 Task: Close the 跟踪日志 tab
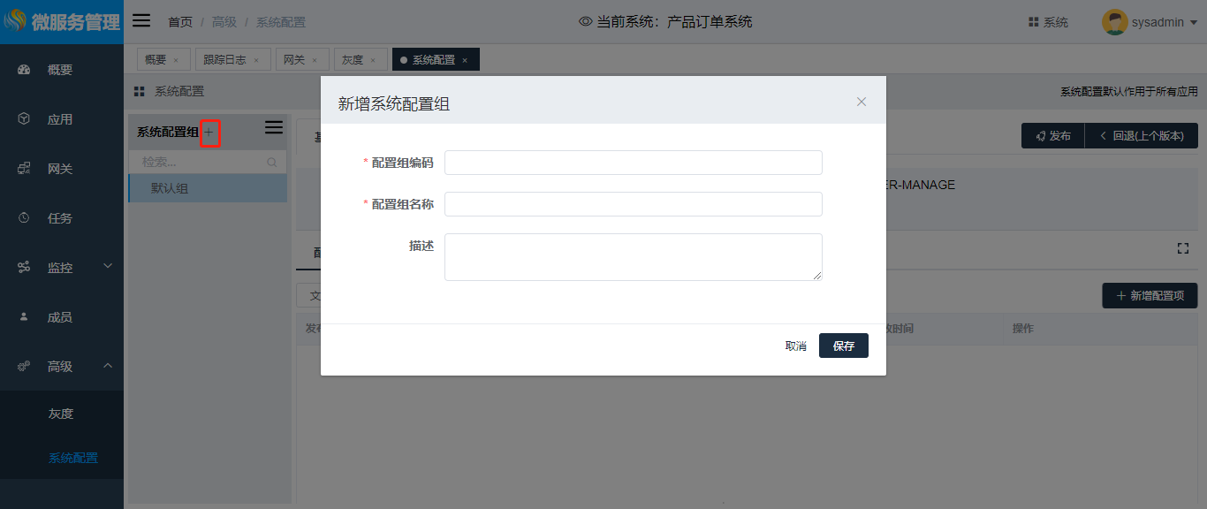coord(256,60)
